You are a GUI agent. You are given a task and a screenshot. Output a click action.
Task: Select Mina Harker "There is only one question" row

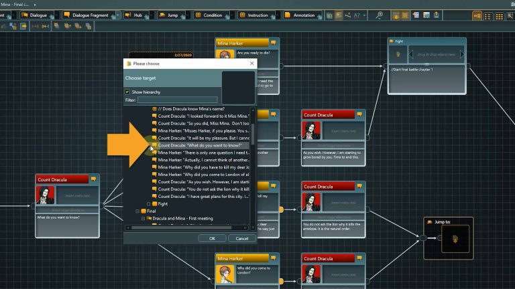coord(201,153)
